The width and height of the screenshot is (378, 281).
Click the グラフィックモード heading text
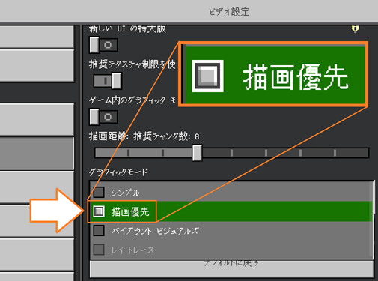[x=118, y=172]
